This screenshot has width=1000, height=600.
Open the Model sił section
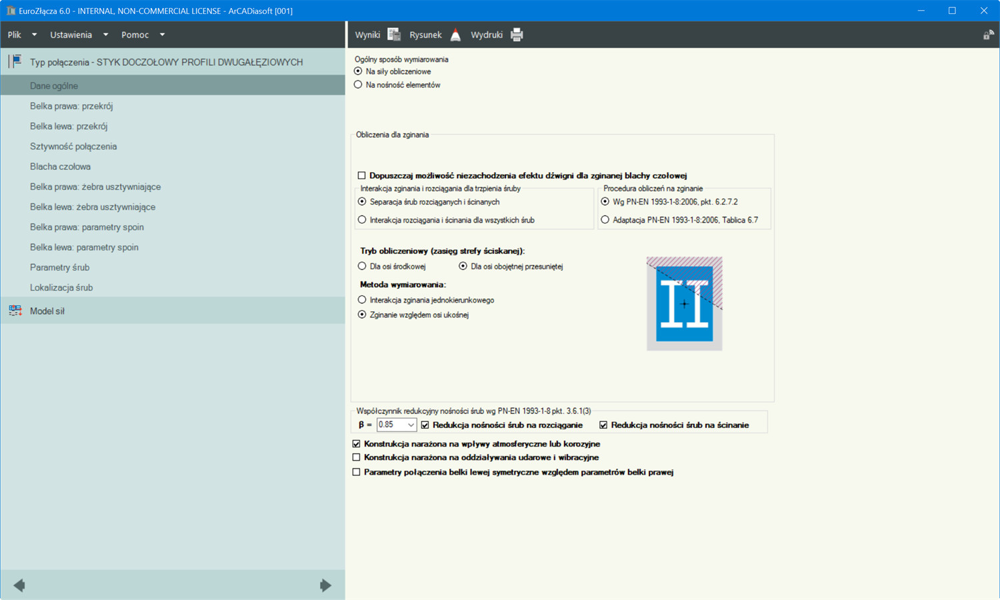pos(173,311)
